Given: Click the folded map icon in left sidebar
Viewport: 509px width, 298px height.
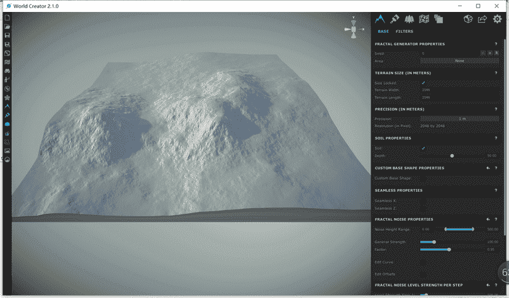Looking at the screenshot, I should pyautogui.click(x=7, y=62).
